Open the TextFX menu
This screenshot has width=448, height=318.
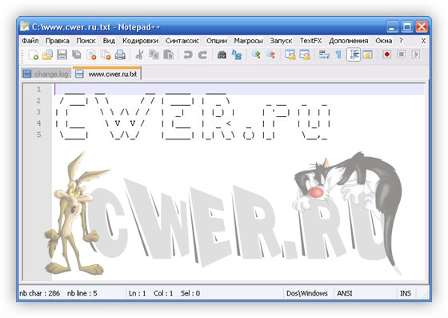310,41
